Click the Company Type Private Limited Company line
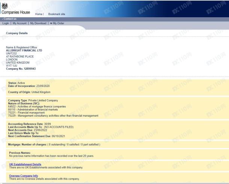The height and width of the screenshot is (184, 229). (33, 100)
